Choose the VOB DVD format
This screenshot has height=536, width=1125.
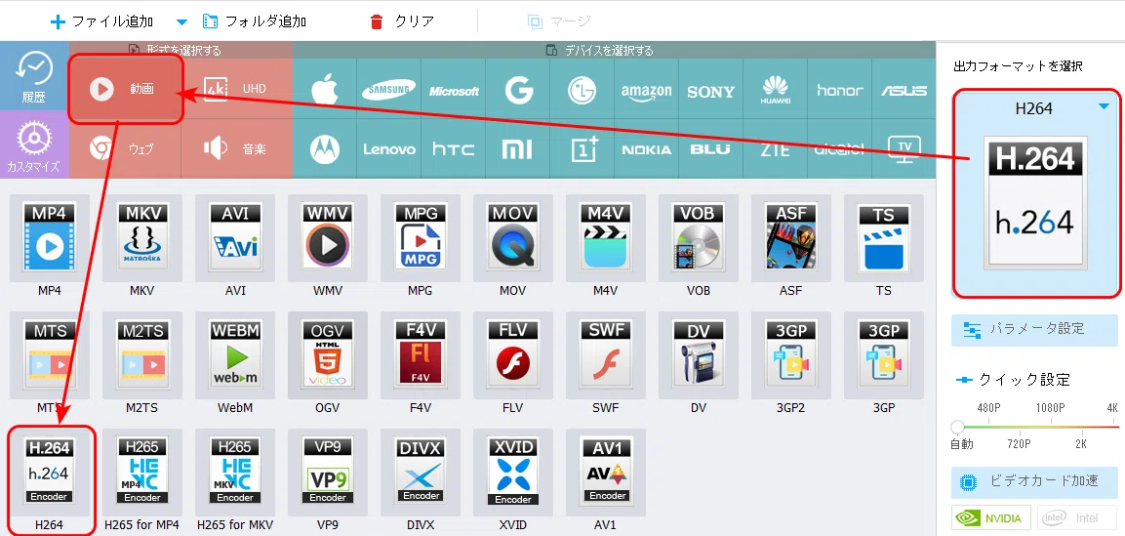(x=698, y=237)
